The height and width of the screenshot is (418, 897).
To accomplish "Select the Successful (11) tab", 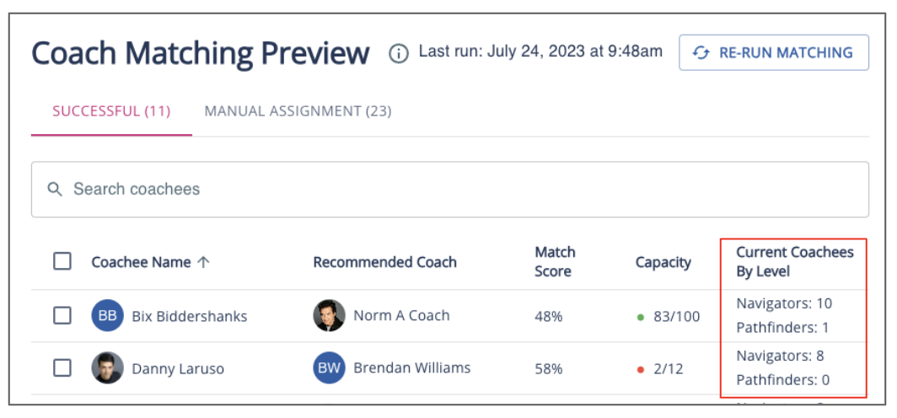I will pyautogui.click(x=111, y=111).
